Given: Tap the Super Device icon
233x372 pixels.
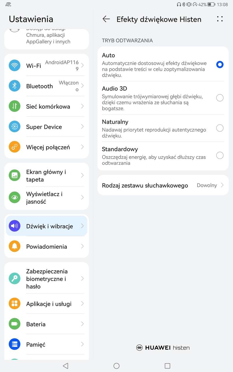Looking at the screenshot, I should pos(15,126).
